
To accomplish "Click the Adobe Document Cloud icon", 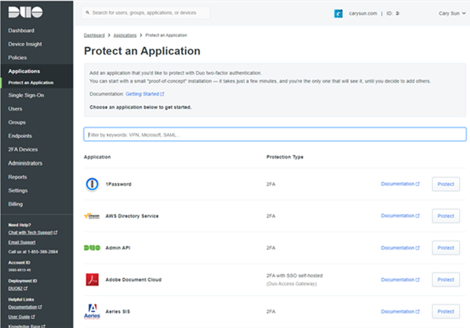I will point(92,280).
